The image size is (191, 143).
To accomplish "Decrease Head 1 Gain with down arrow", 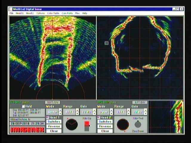I will click(x=94, y=113).
